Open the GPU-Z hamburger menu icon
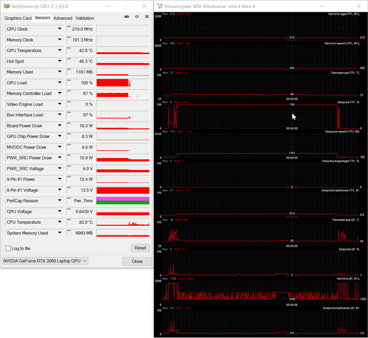The image size is (368, 338). (x=147, y=17)
